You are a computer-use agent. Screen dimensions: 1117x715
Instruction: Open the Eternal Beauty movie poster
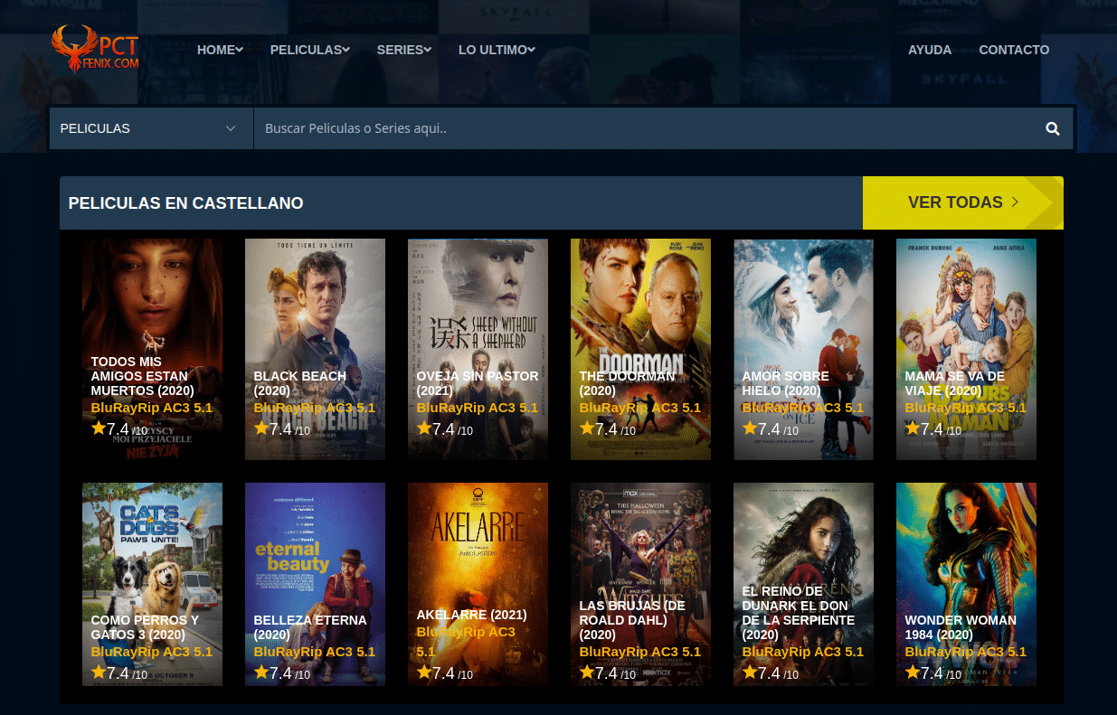click(x=315, y=584)
